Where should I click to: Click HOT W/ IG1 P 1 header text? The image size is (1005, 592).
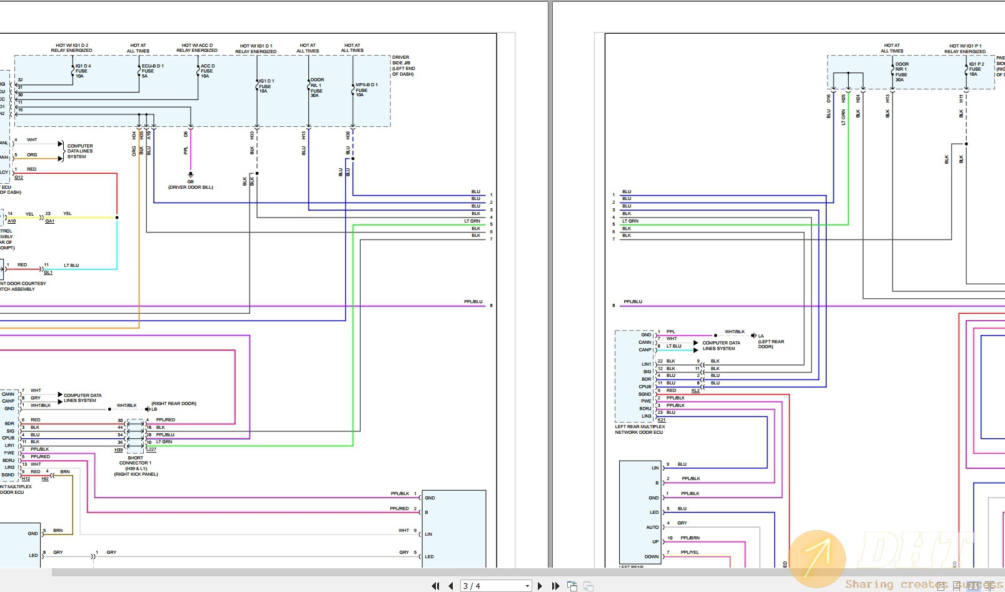pyautogui.click(x=965, y=49)
